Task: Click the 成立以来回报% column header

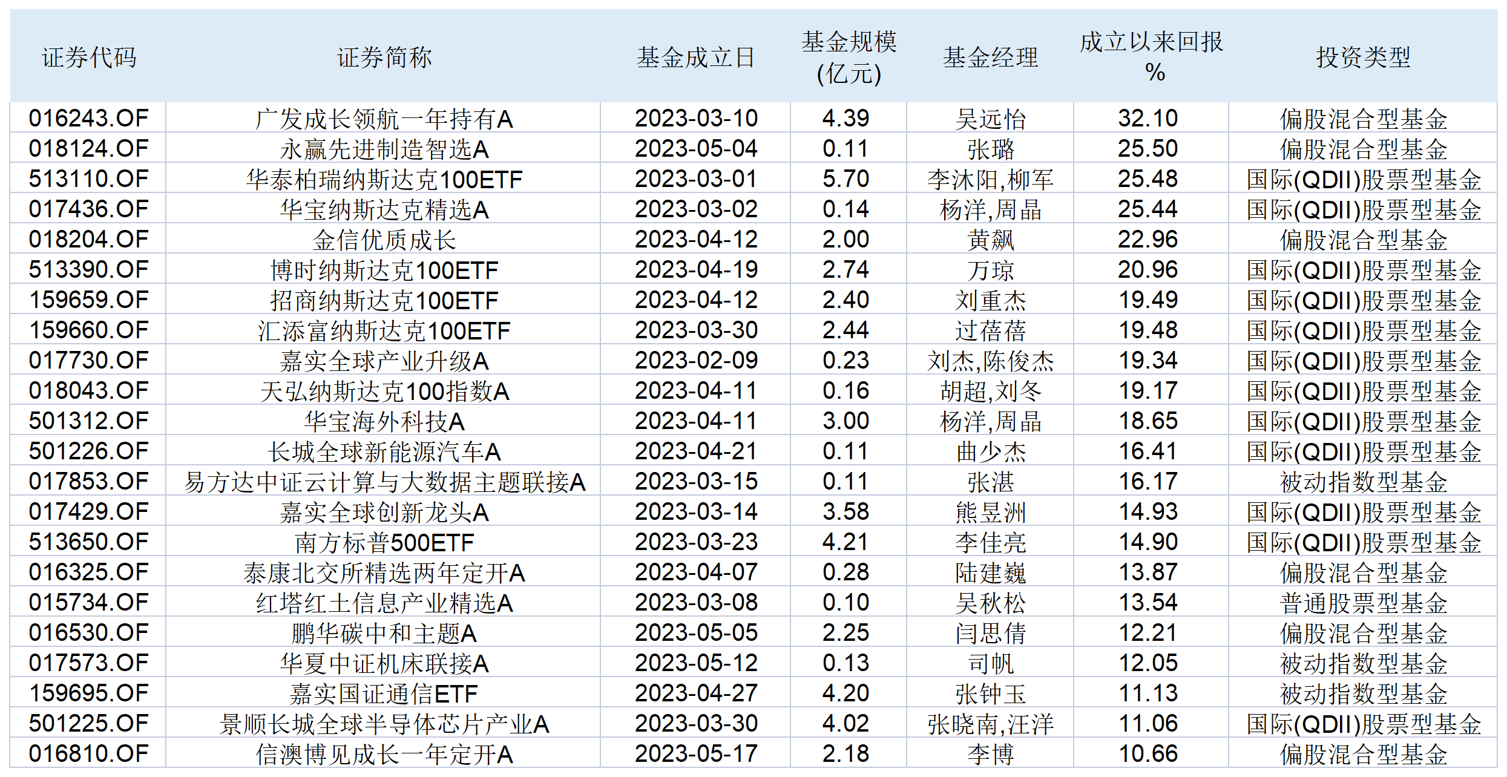Action: coord(1151,57)
